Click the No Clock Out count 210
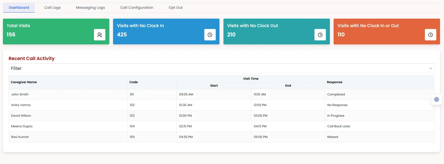The width and height of the screenshot is (444, 164). (231, 35)
